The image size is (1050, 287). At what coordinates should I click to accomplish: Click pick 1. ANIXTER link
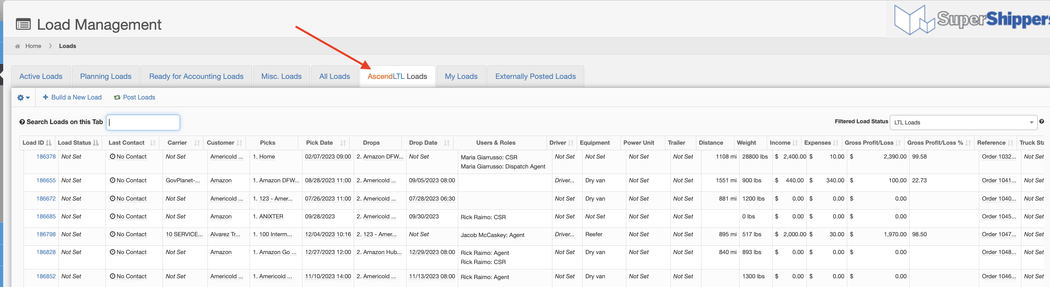[268, 217]
